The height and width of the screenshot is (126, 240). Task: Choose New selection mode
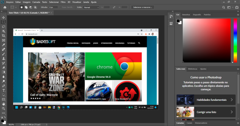22,7
